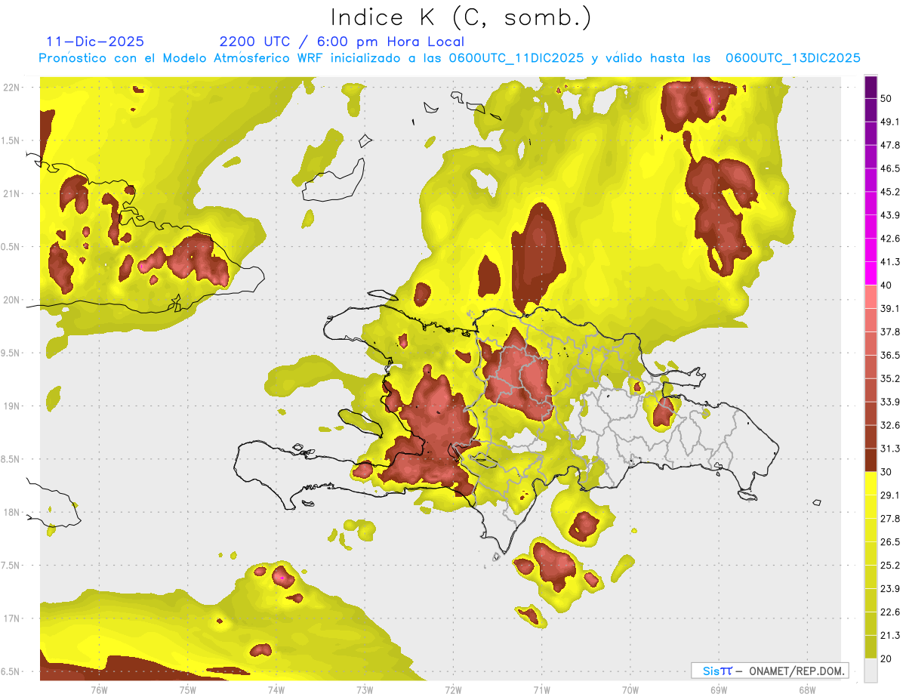Click the '74W' longitude axis label
The height and width of the screenshot is (700, 906).
tap(276, 689)
